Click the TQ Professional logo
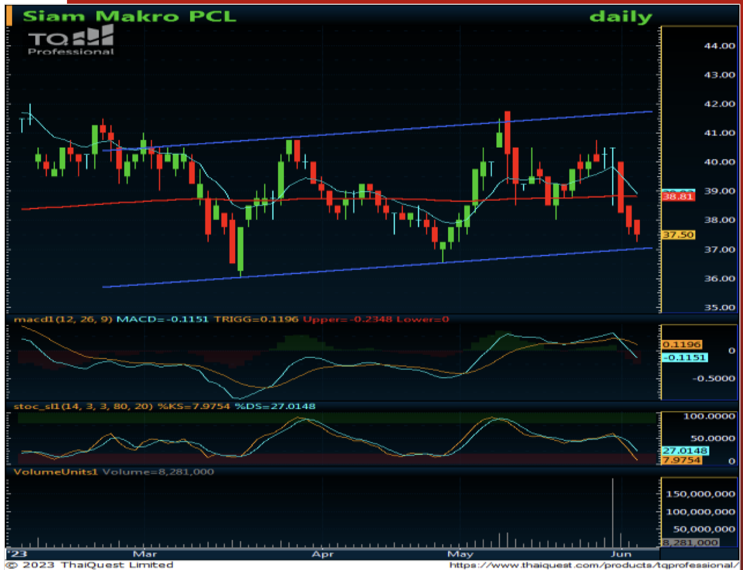Screen dimensions: 743x570 pyautogui.click(x=72, y=41)
